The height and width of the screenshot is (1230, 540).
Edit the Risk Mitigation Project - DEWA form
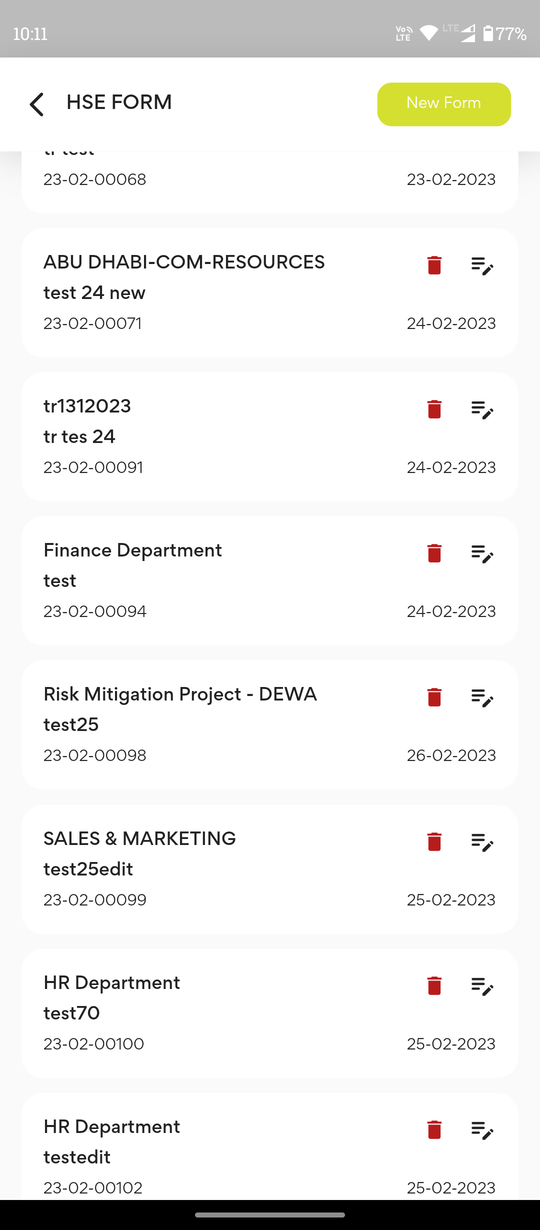click(482, 697)
